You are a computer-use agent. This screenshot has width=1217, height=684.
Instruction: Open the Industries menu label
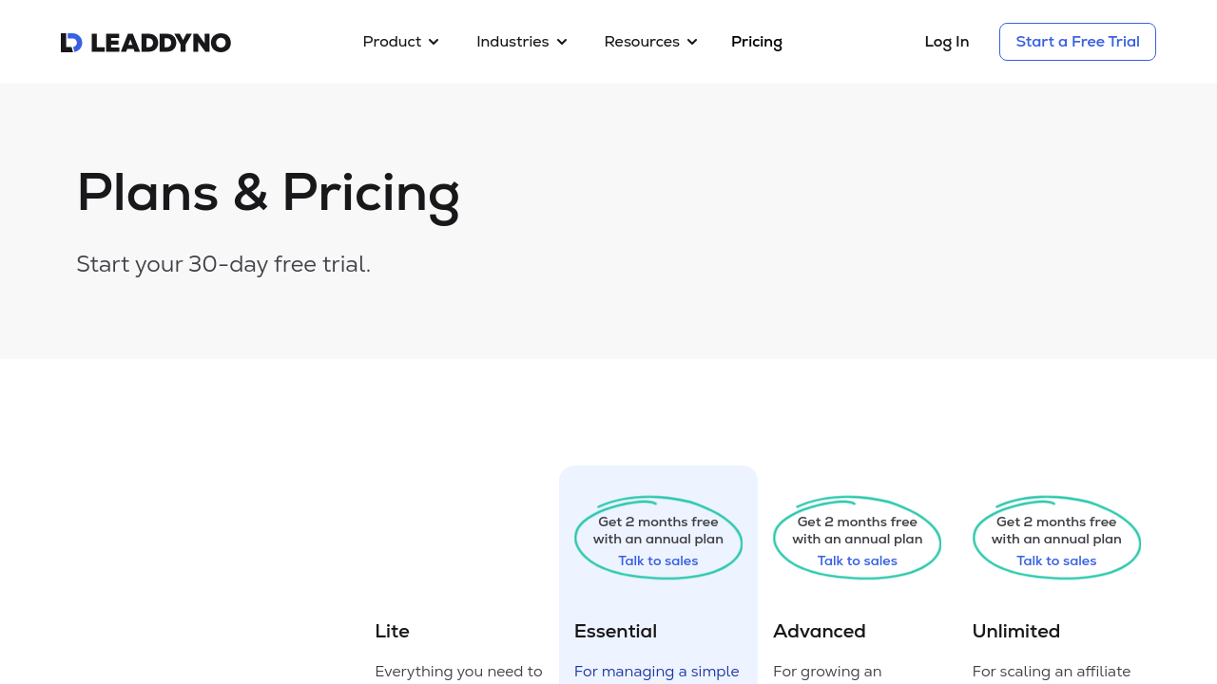coord(512,42)
